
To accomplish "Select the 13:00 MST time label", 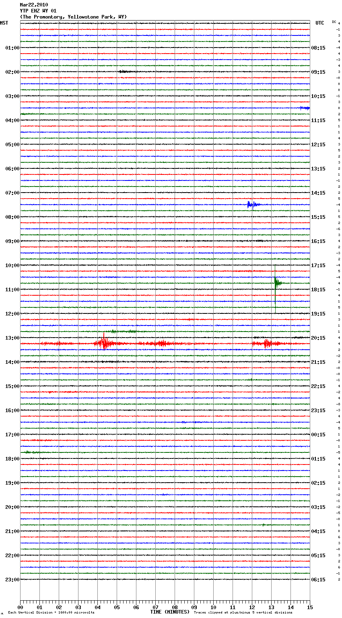I will [12, 338].
